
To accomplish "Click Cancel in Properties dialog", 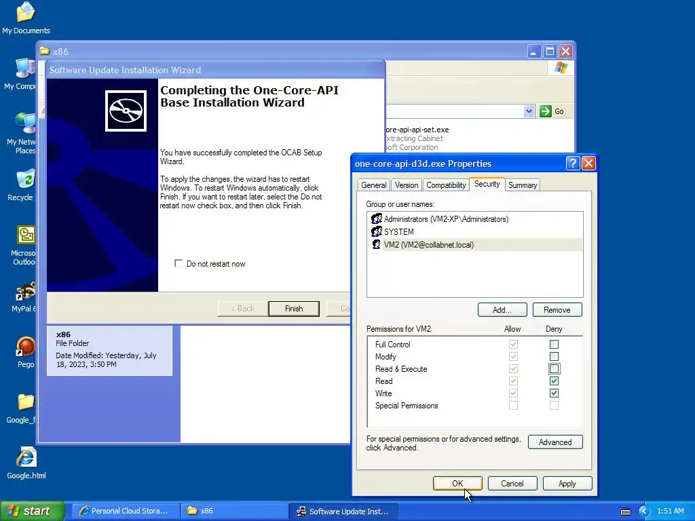I will tap(512, 483).
